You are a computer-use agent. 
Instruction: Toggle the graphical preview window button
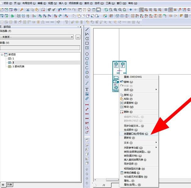(x=98, y=10)
